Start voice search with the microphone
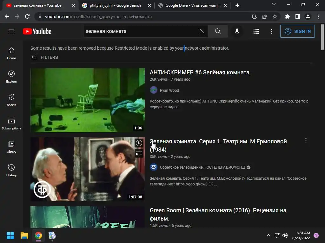The width and height of the screenshot is (325, 243). pyautogui.click(x=237, y=31)
